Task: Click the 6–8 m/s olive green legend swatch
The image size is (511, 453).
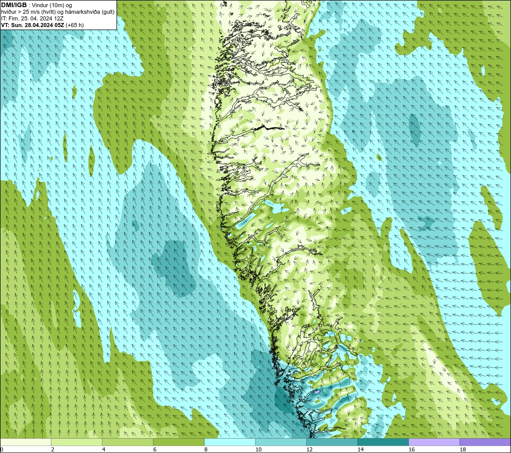Action: 178,442
